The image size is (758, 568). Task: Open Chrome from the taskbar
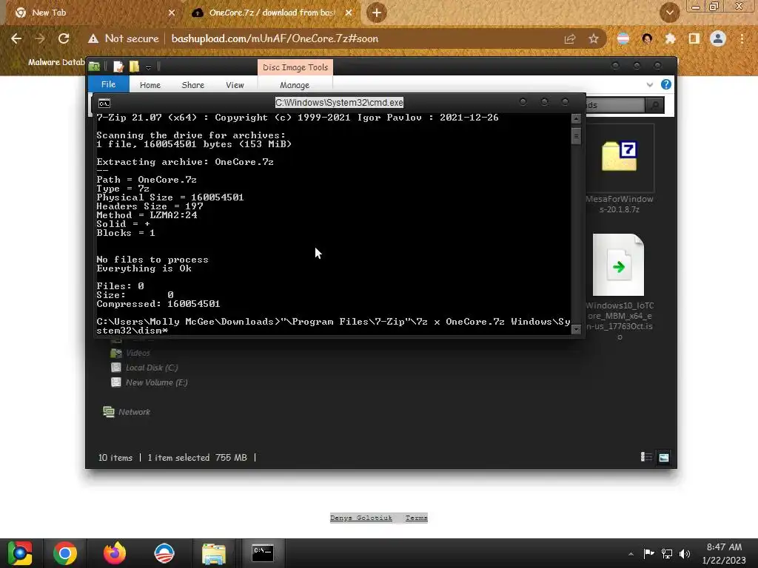[65, 553]
